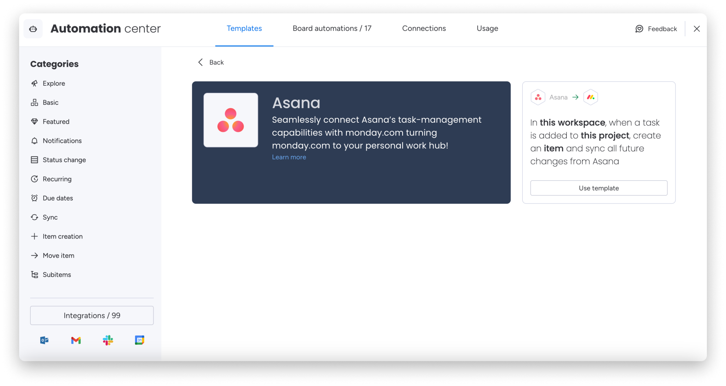Click the Back chevron arrow
The height and width of the screenshot is (386, 726).
coord(201,62)
